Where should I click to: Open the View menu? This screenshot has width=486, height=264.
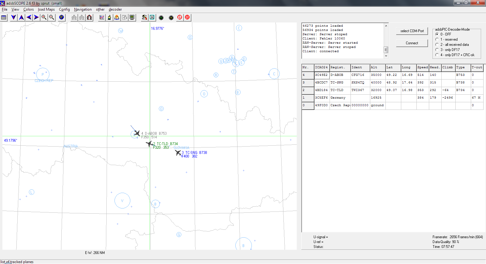click(x=15, y=9)
